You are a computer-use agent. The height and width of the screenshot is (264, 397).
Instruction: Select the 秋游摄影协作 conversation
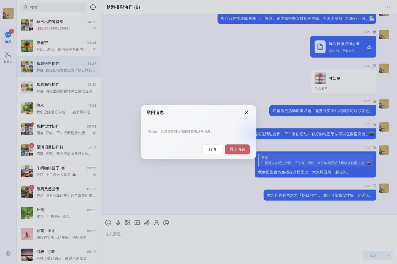tap(58, 67)
